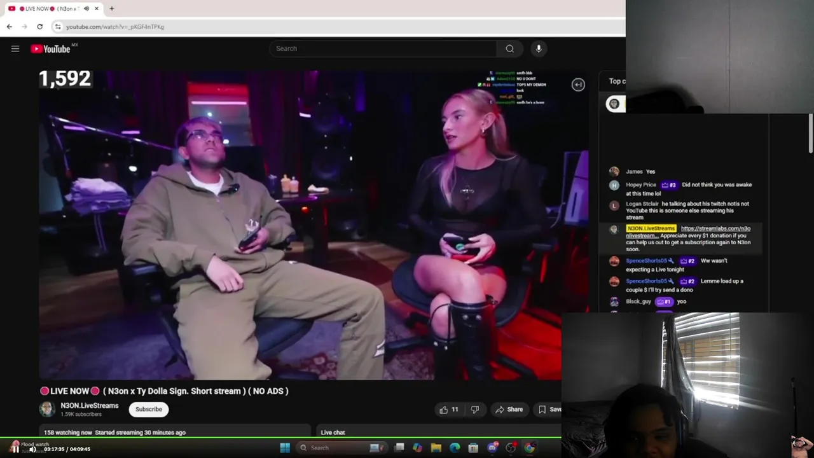Viewport: 814px width, 458px height.
Task: Switch to Google Chrome on the taskbar
Action: pyautogui.click(x=529, y=448)
